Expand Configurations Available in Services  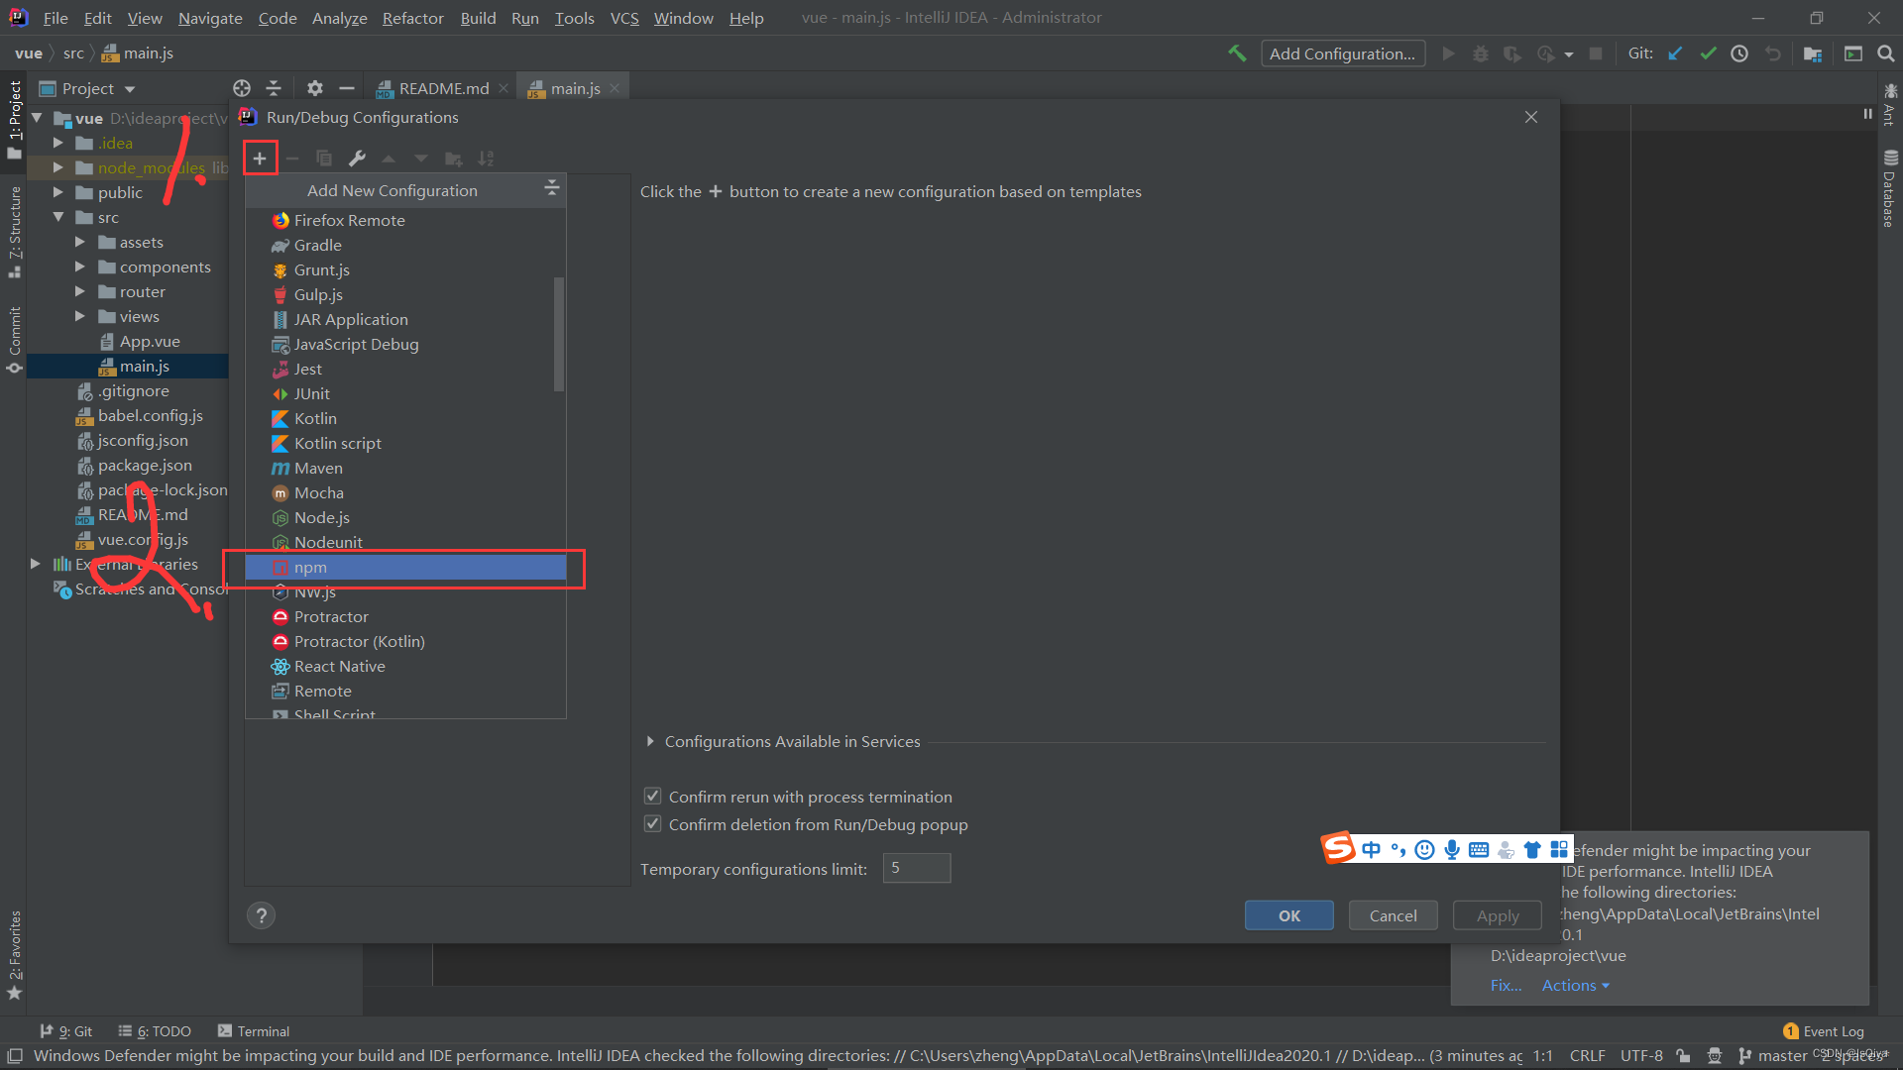coord(650,741)
